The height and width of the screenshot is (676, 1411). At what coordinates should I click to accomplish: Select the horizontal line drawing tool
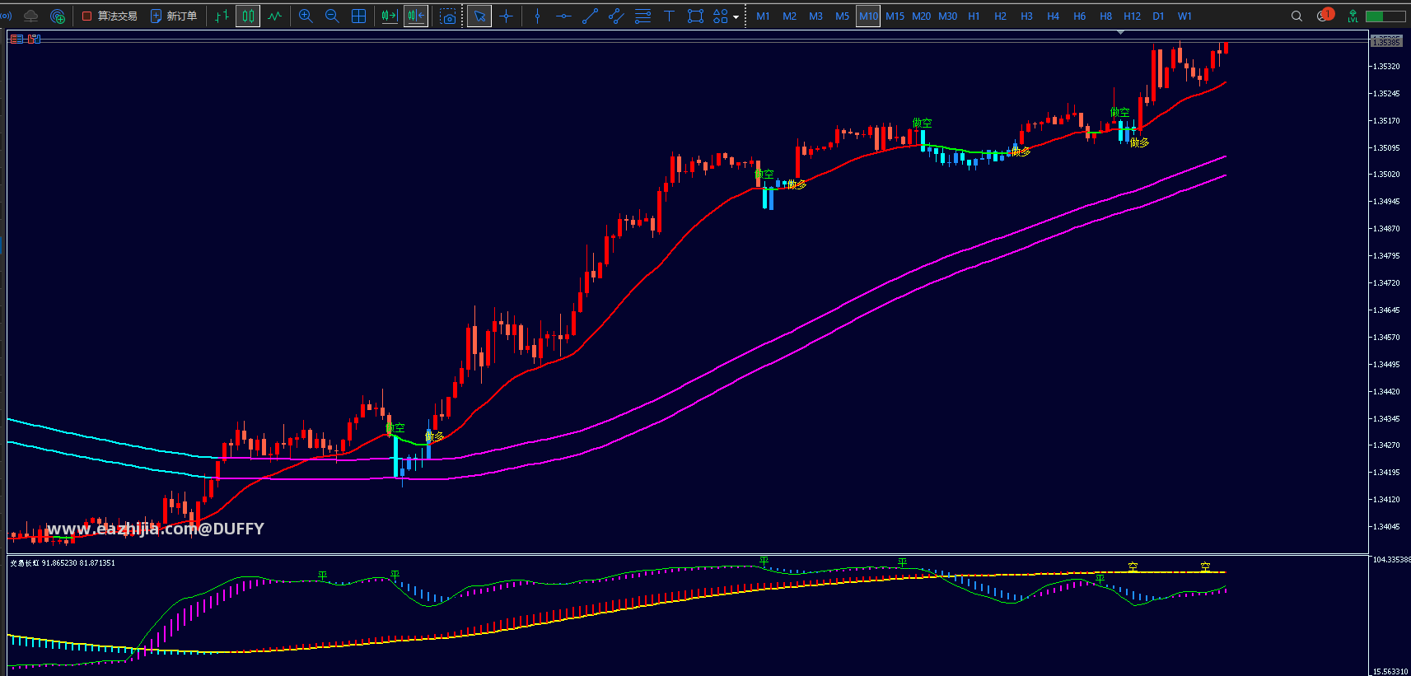[563, 16]
